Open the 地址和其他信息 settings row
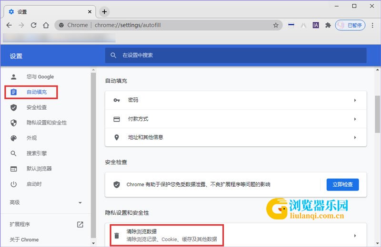The image size is (381, 247). [x=236, y=137]
